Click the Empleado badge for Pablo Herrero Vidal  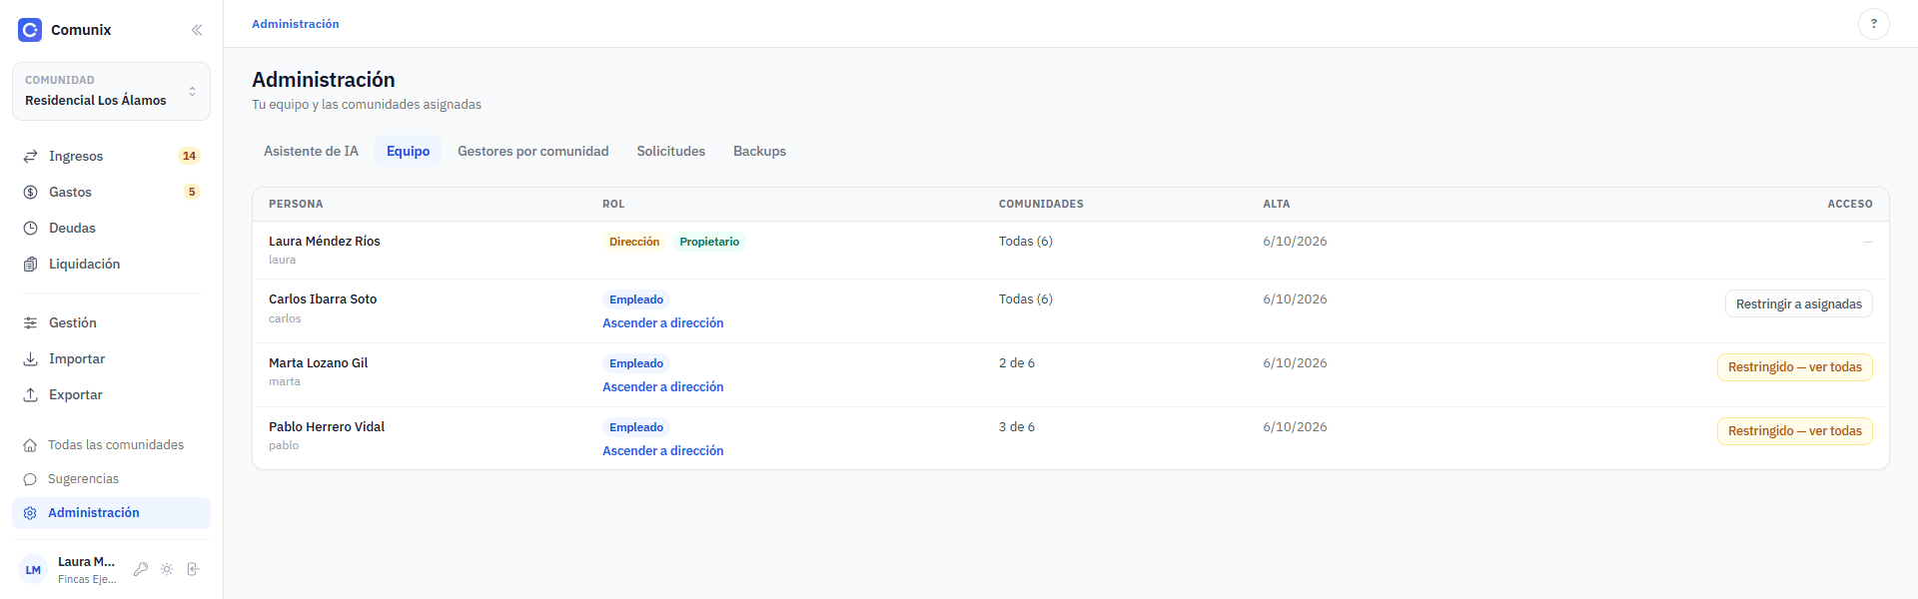tap(636, 427)
